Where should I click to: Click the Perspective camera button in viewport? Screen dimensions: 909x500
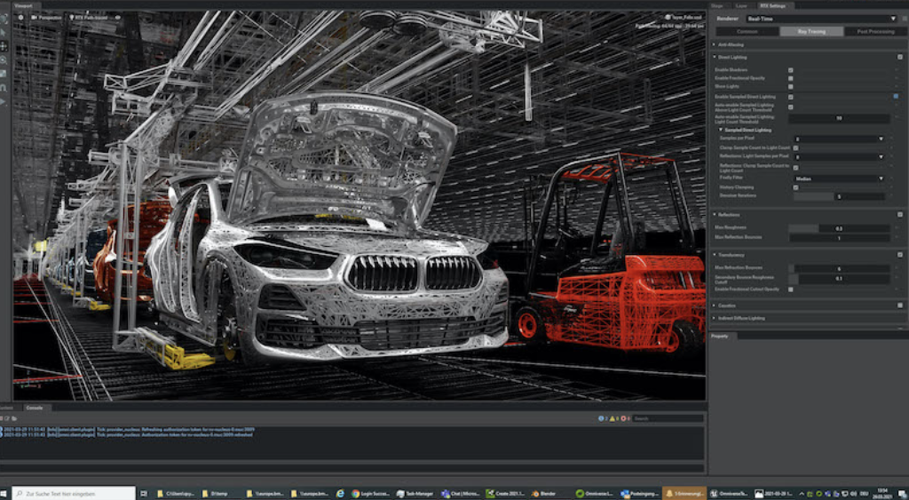coord(46,18)
